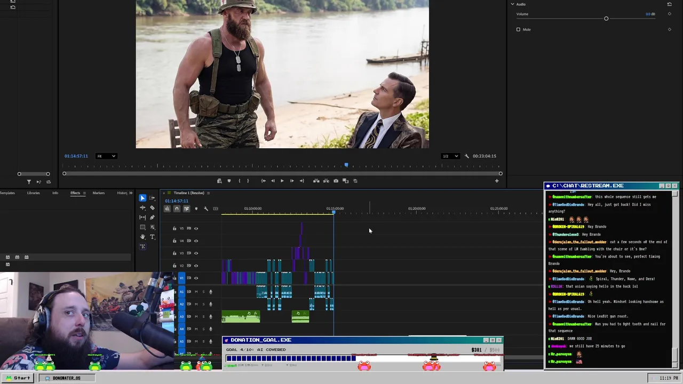Open the Fit zoom level dropdown
Viewport: 683px width, 384px height.
point(106,156)
